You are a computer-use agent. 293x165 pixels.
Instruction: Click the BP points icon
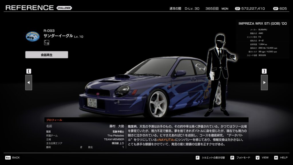(x=276, y=9)
